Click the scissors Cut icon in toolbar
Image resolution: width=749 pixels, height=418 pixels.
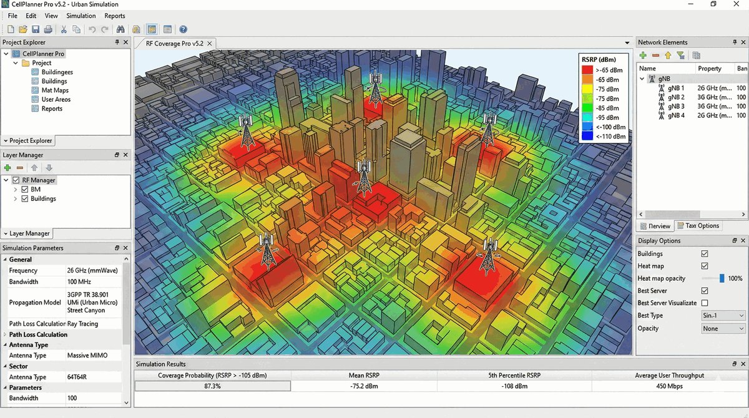pyautogui.click(x=64, y=29)
